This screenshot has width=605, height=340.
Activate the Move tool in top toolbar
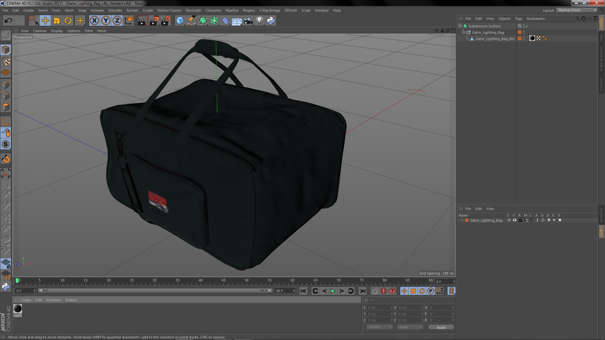tap(45, 21)
